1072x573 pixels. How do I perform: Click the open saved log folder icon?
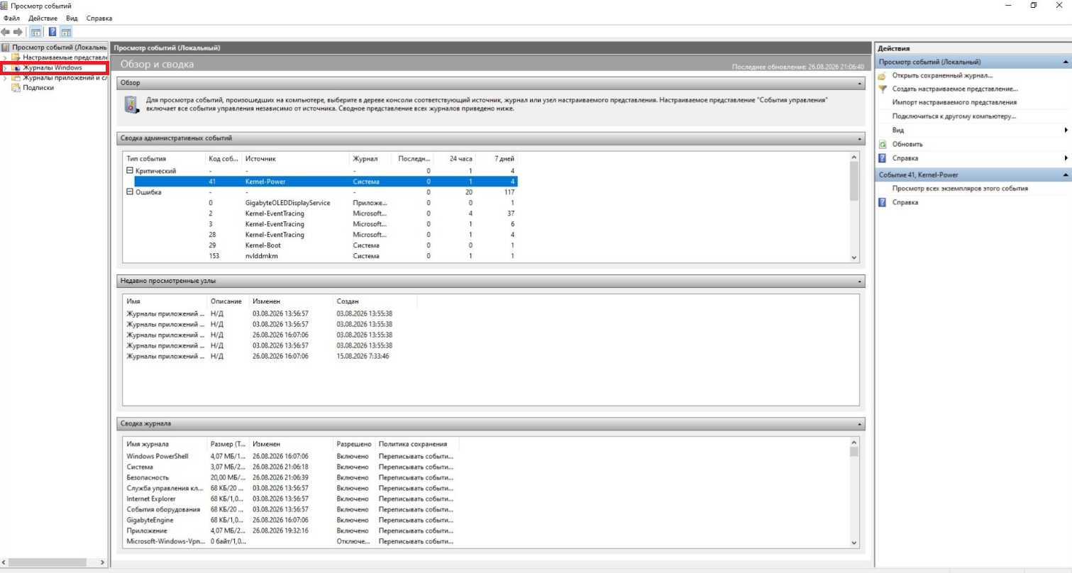(x=883, y=75)
